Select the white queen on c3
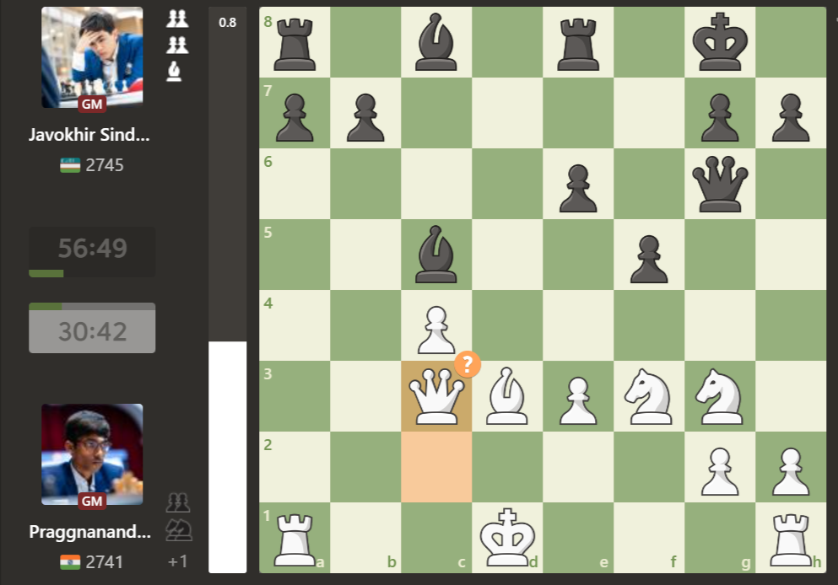Image resolution: width=838 pixels, height=585 pixels. coord(436,395)
